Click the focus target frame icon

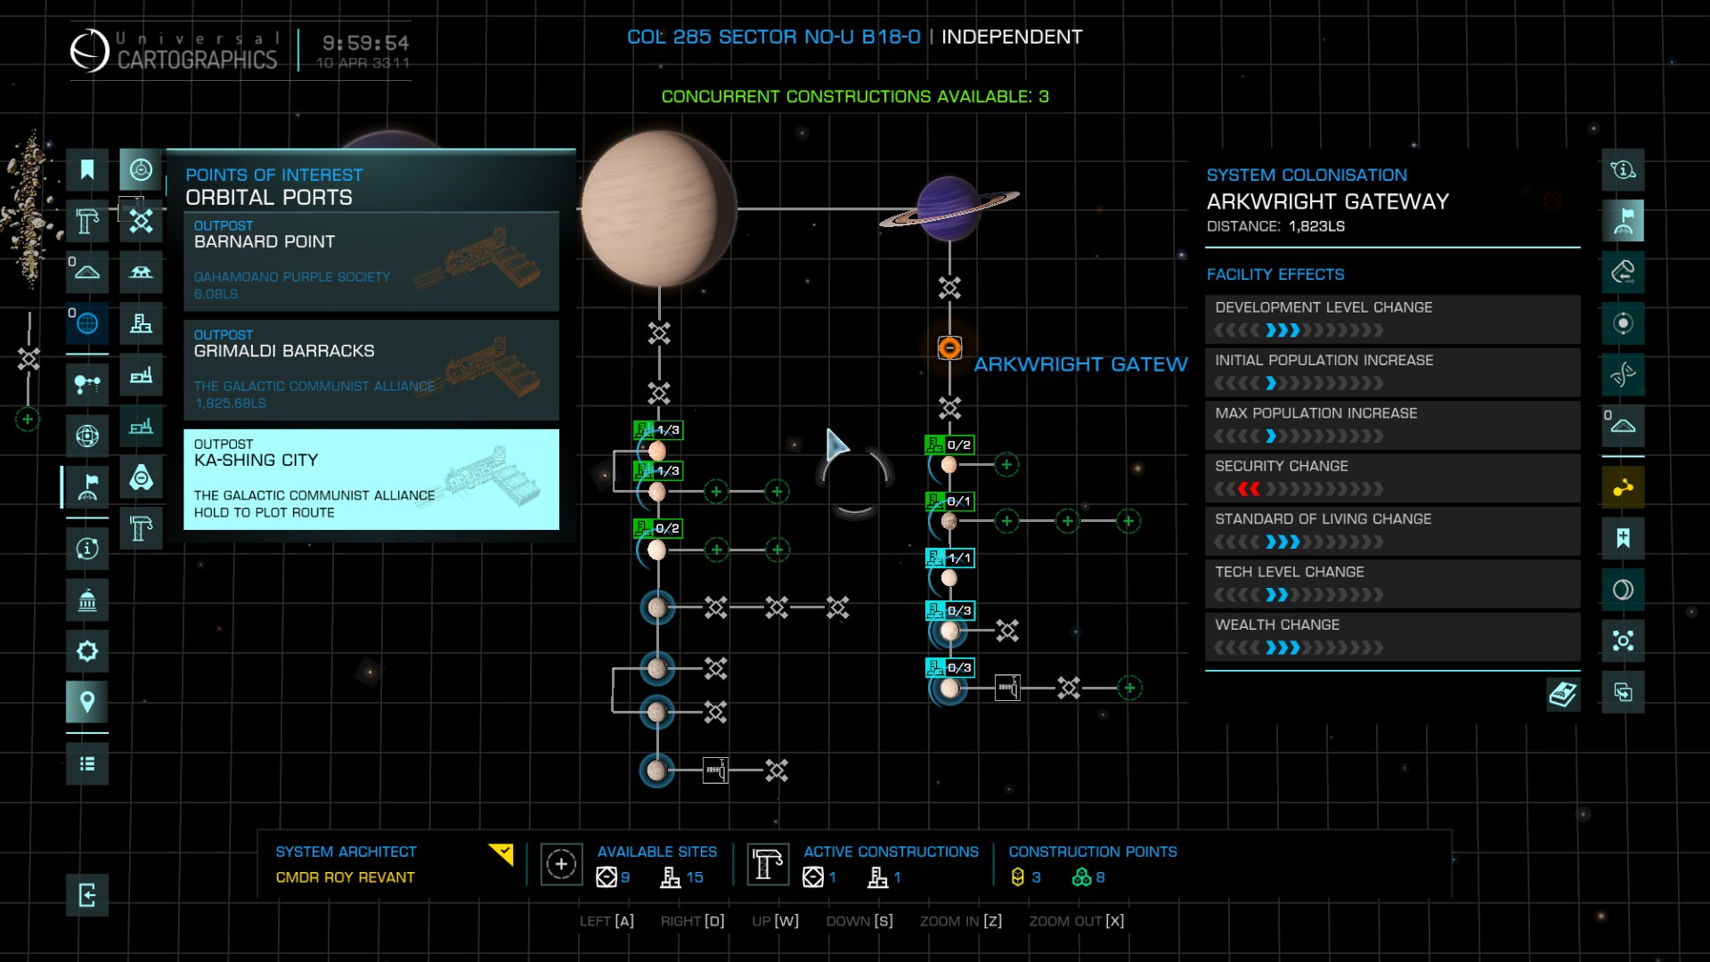(1623, 640)
